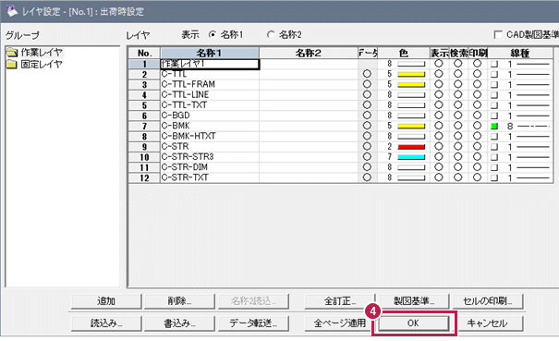The height and width of the screenshot is (341, 559).
Task: Toggle the データ circle for C-BGD row
Action: coord(367,116)
